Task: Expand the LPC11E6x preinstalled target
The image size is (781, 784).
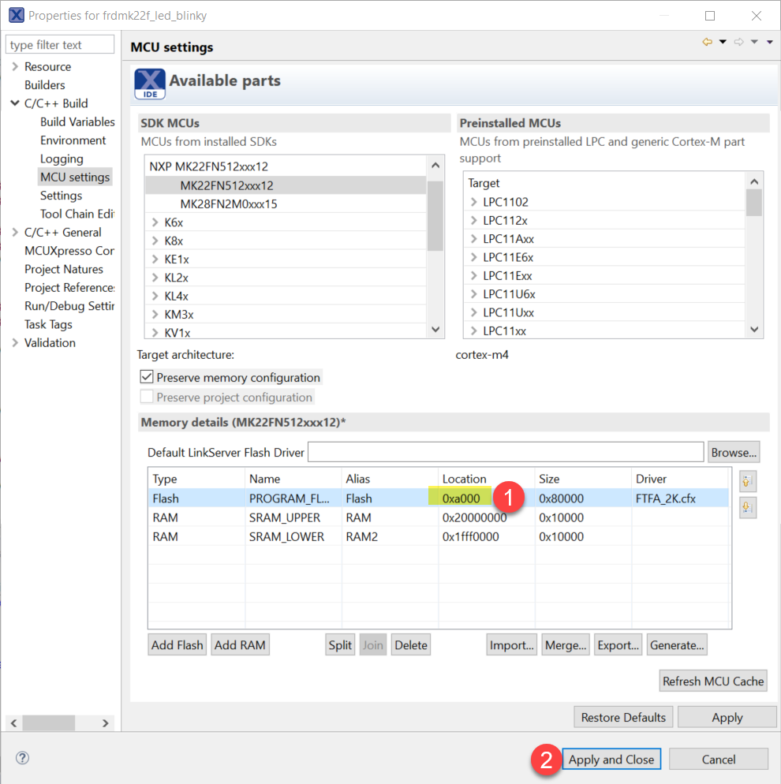Action: click(x=473, y=257)
